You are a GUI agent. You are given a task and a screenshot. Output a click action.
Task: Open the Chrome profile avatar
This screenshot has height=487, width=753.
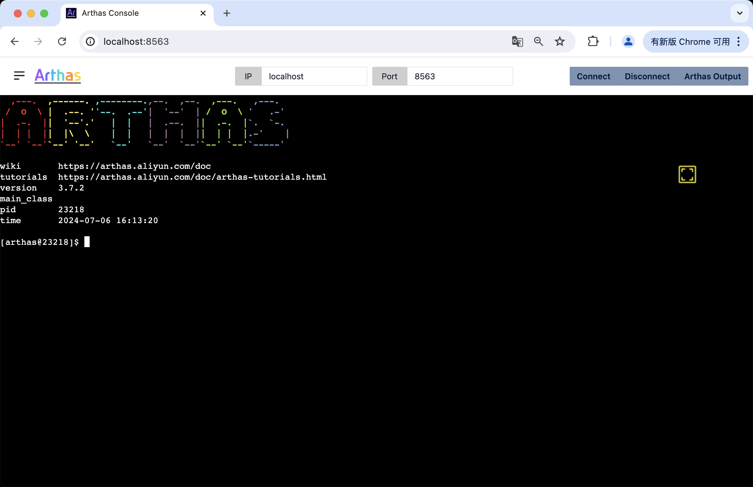(x=628, y=41)
